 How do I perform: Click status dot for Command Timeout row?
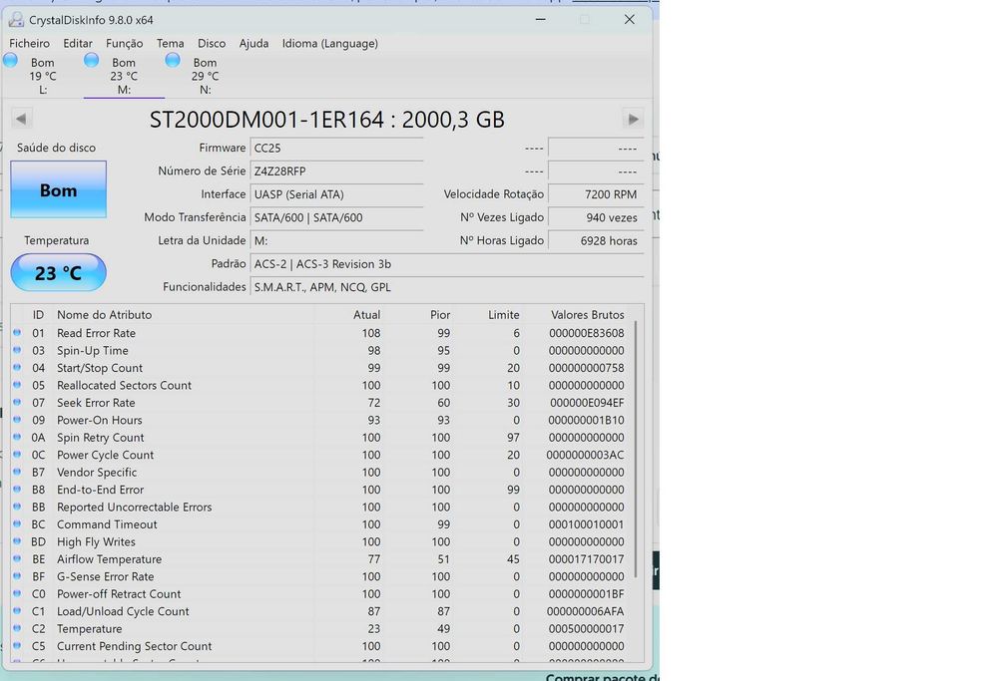(17, 523)
